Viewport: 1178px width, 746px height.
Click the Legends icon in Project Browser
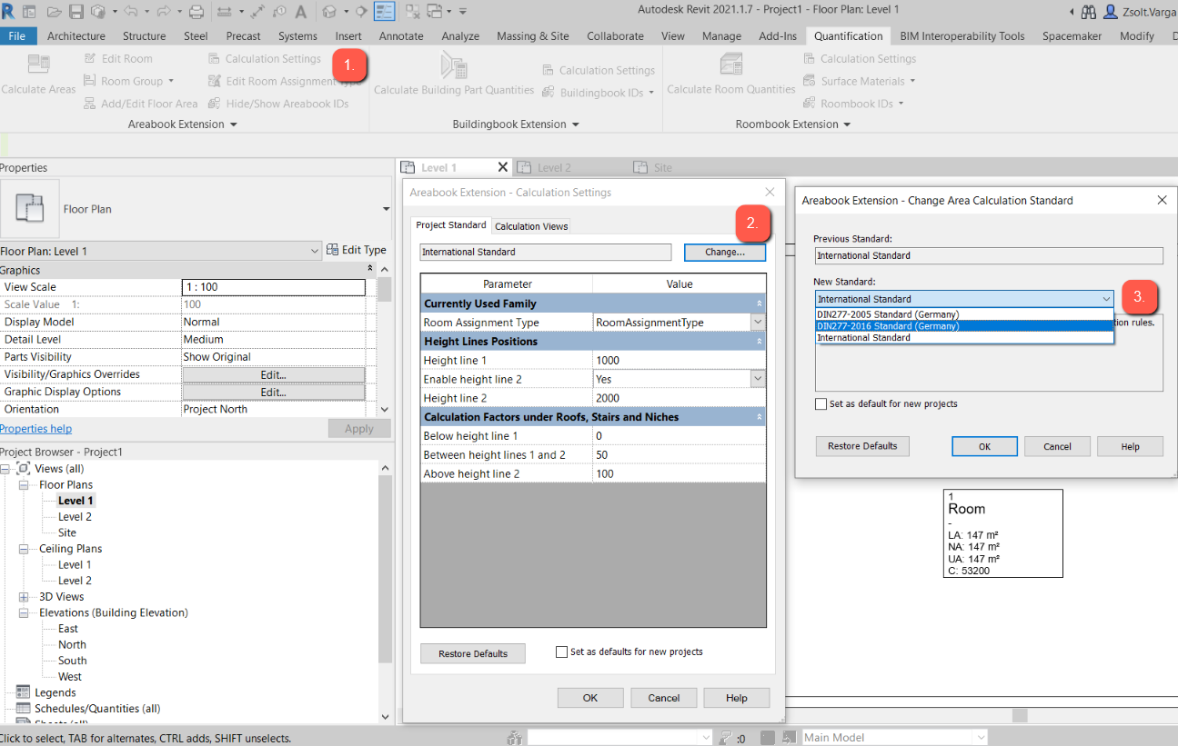23,692
